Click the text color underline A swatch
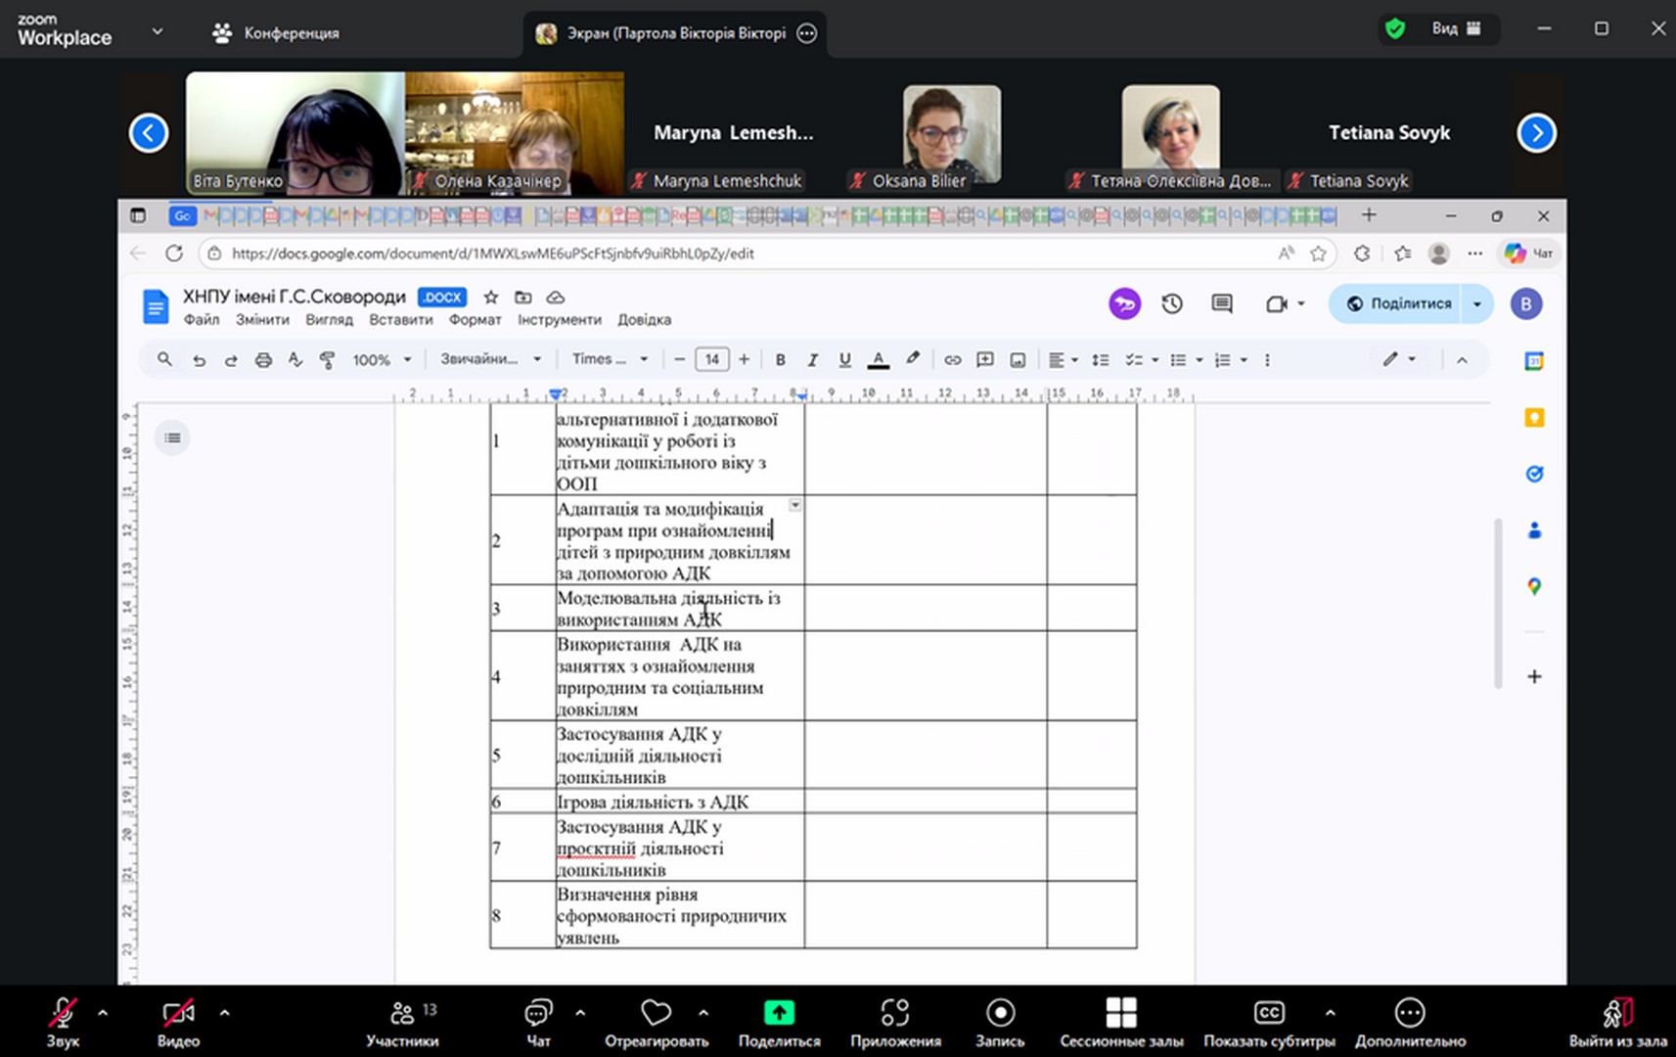1676x1057 pixels. coord(878,360)
